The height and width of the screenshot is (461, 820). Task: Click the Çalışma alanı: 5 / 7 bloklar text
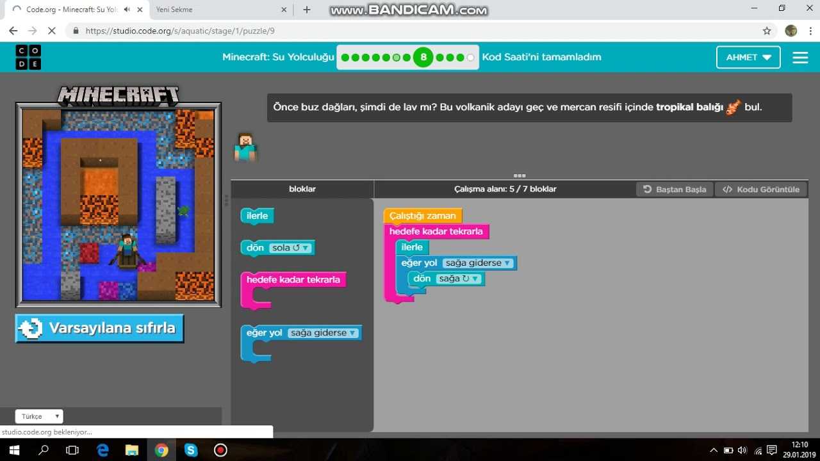click(x=505, y=189)
